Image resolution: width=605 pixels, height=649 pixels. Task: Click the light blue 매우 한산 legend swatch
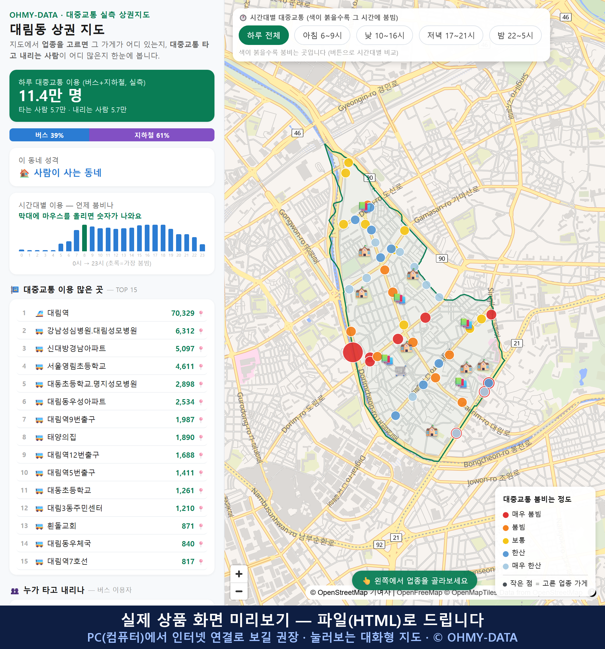tap(506, 567)
